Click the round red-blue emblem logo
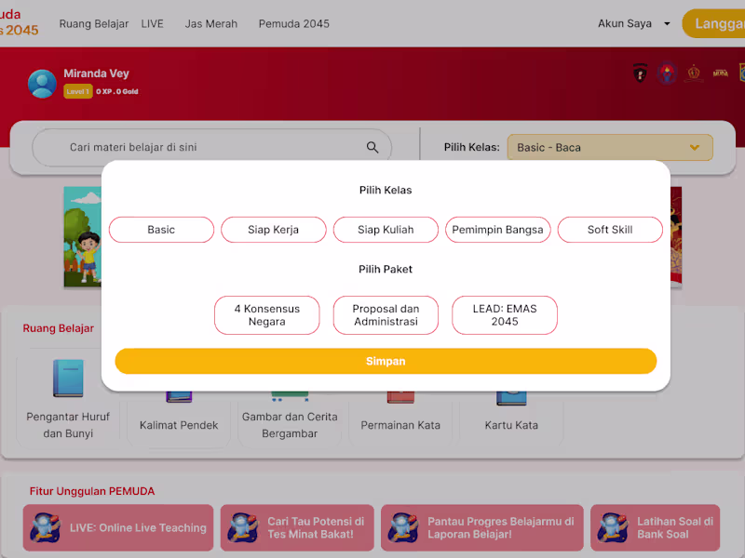Viewport: 745px width, 558px height. (667, 73)
